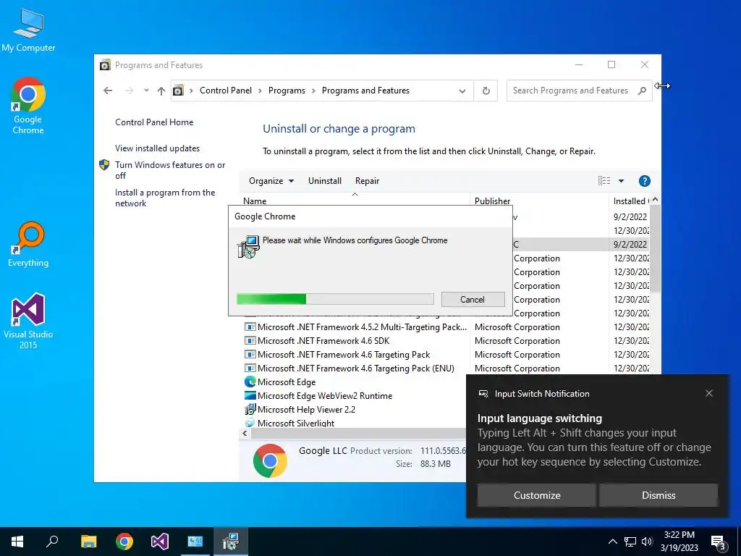
Task: Open the view options dropdown arrow
Action: point(621,181)
